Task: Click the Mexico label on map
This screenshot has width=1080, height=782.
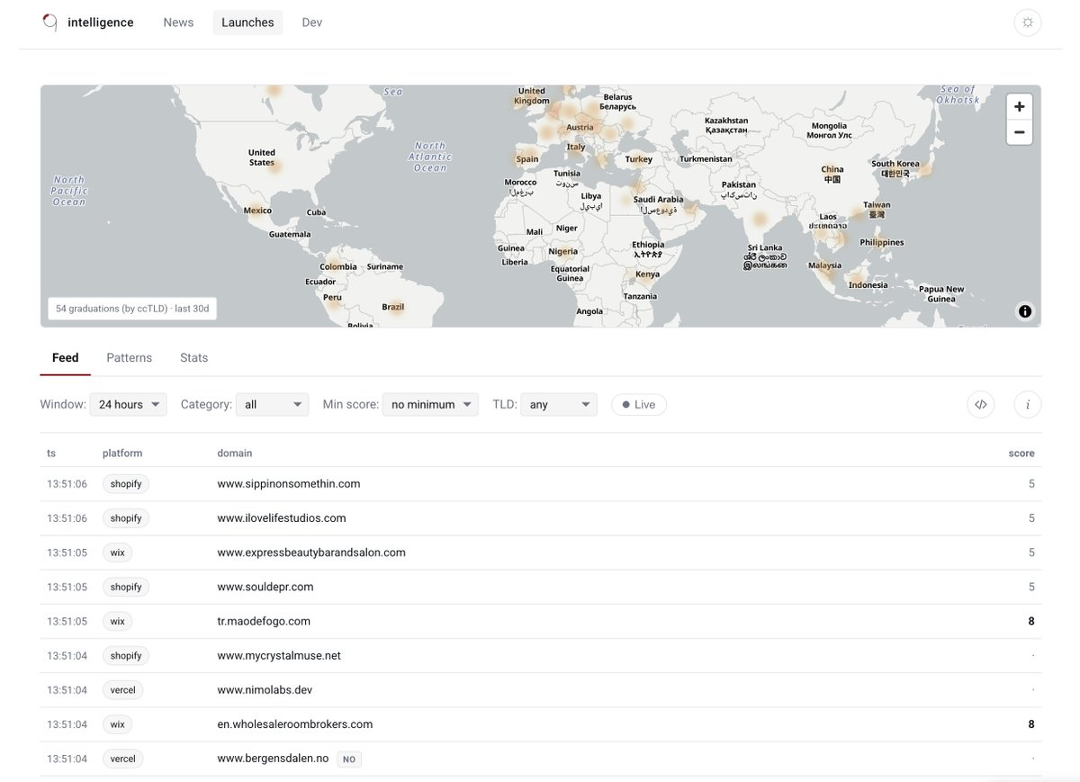Action: pos(257,211)
